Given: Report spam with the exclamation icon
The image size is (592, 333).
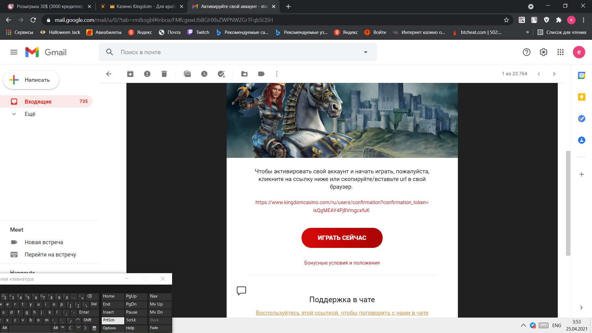Looking at the screenshot, I should [147, 74].
